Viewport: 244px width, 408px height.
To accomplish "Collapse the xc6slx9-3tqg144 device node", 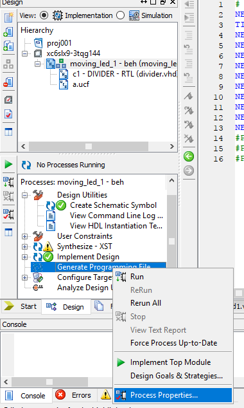I will point(24,53).
